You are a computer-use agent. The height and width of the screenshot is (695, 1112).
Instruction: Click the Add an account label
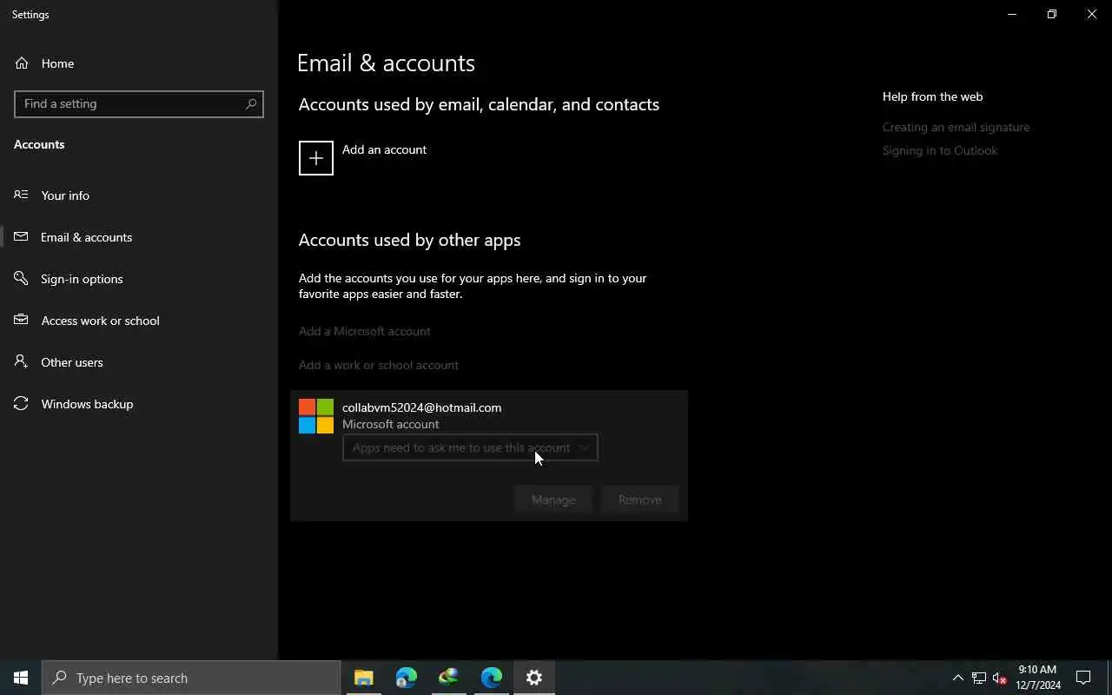384,149
